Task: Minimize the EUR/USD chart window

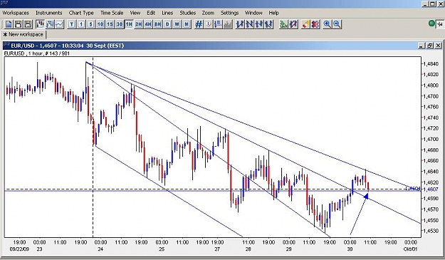Action: (x=422, y=46)
